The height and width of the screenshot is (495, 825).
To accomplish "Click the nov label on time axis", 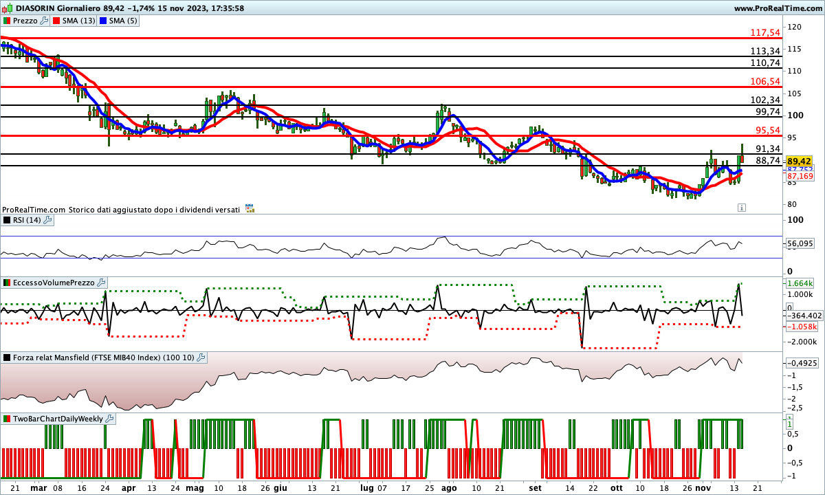I will tap(702, 487).
